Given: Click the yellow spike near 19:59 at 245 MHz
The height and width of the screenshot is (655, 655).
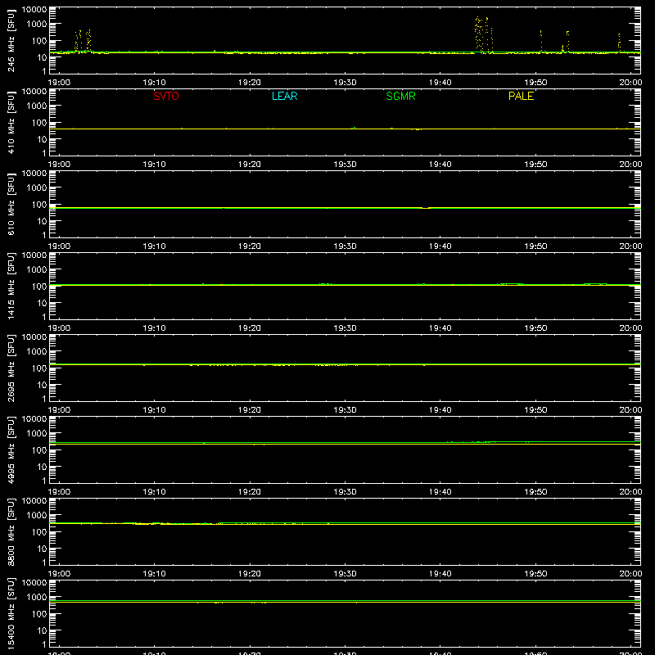Looking at the screenshot, I should 619,43.
